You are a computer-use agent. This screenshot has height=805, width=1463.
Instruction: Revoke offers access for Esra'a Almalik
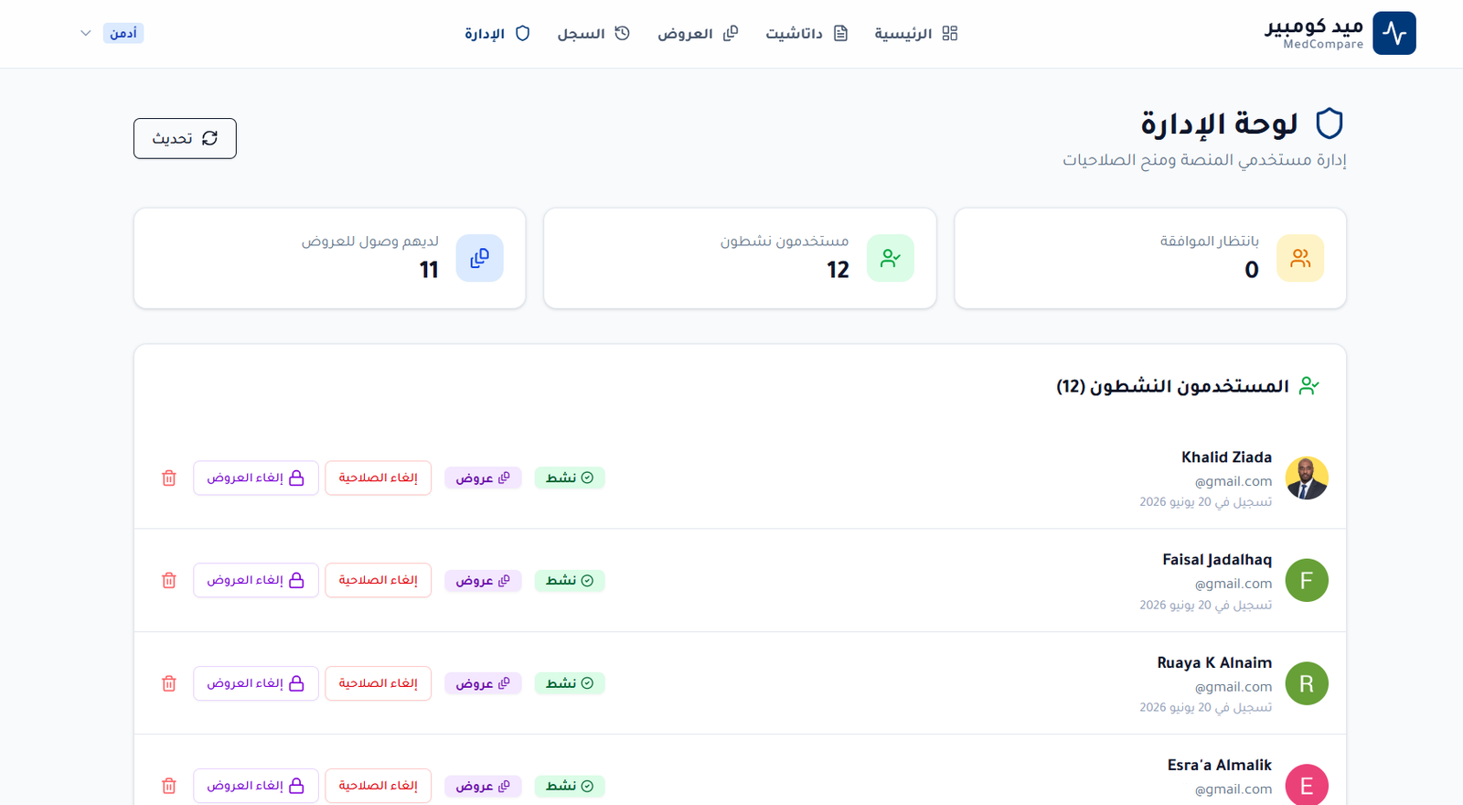[x=256, y=786]
